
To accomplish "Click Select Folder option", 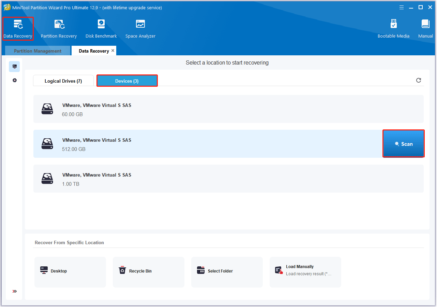I will click(227, 272).
